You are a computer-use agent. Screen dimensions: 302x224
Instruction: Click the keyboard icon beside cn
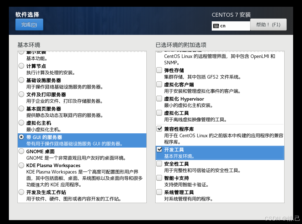(x=216, y=26)
